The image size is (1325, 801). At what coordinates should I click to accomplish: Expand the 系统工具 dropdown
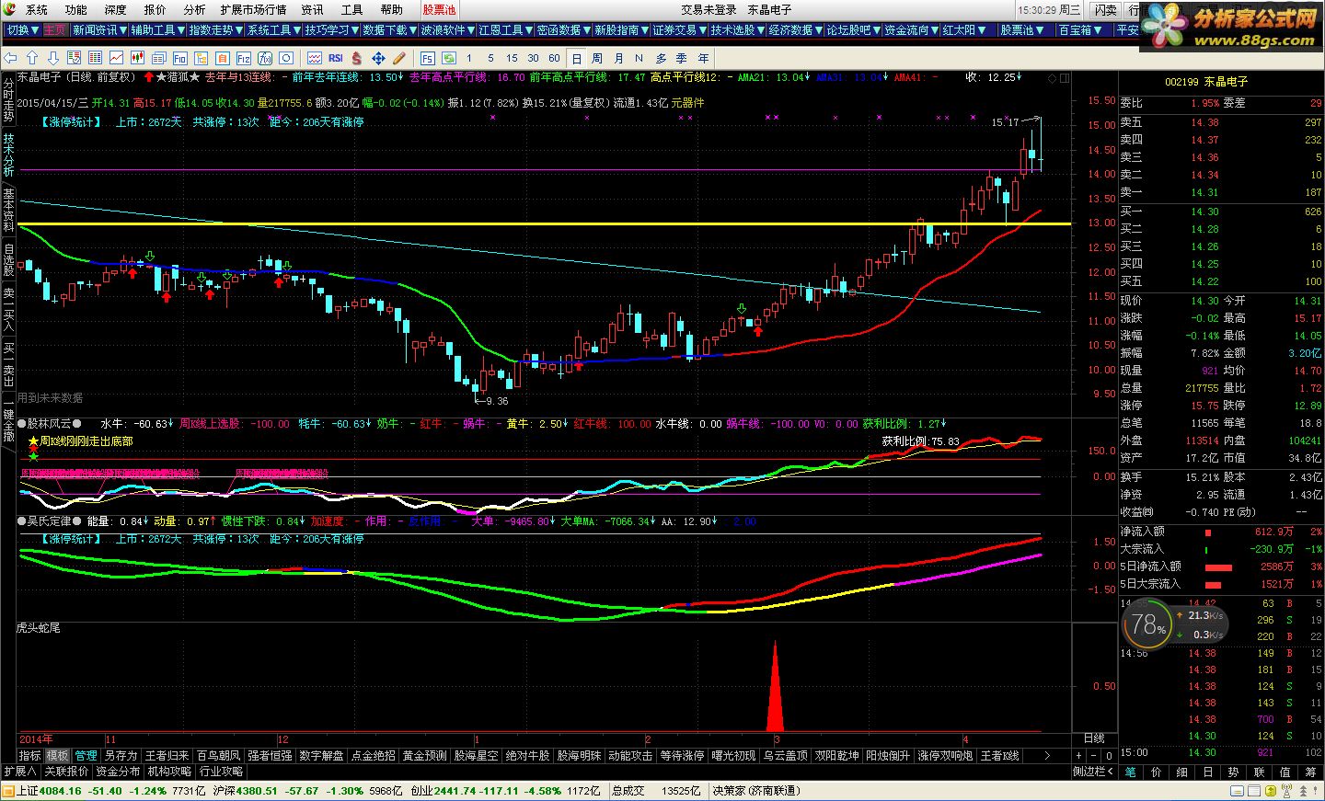[x=273, y=30]
